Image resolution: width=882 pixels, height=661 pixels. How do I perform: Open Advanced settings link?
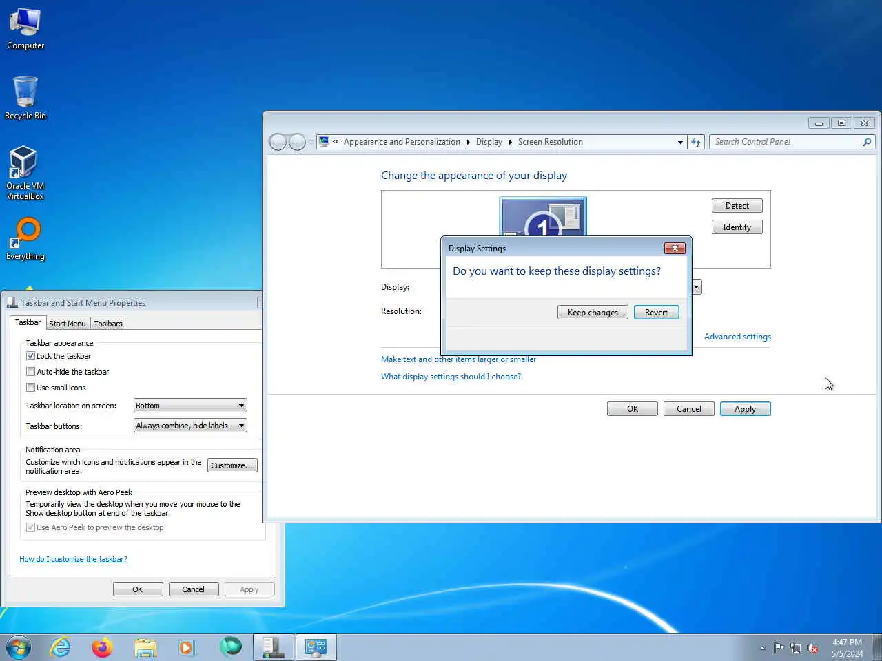737,337
